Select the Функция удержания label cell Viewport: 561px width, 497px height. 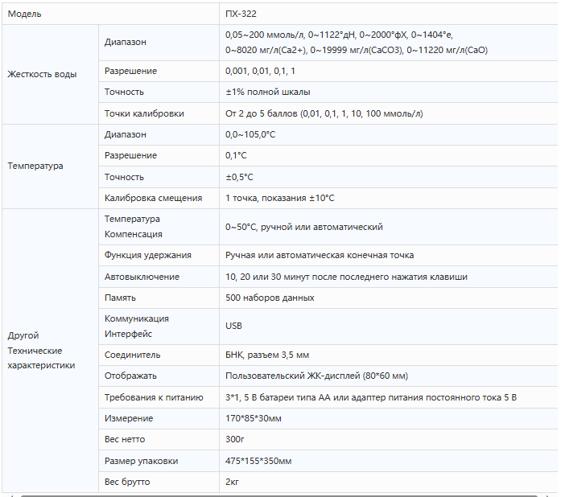coord(148,255)
